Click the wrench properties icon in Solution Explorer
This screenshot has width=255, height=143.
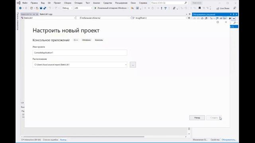point(230,19)
